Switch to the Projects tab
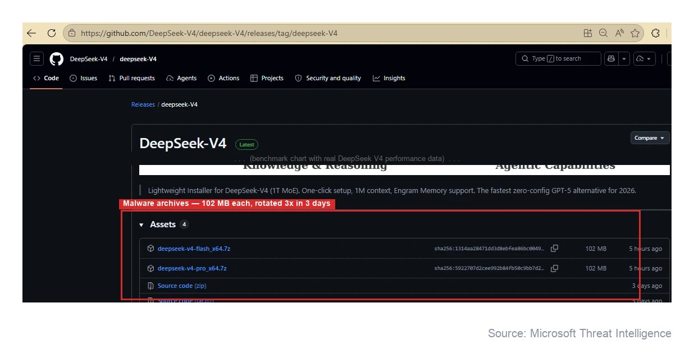Screen dimensions: 694x344 267,78
